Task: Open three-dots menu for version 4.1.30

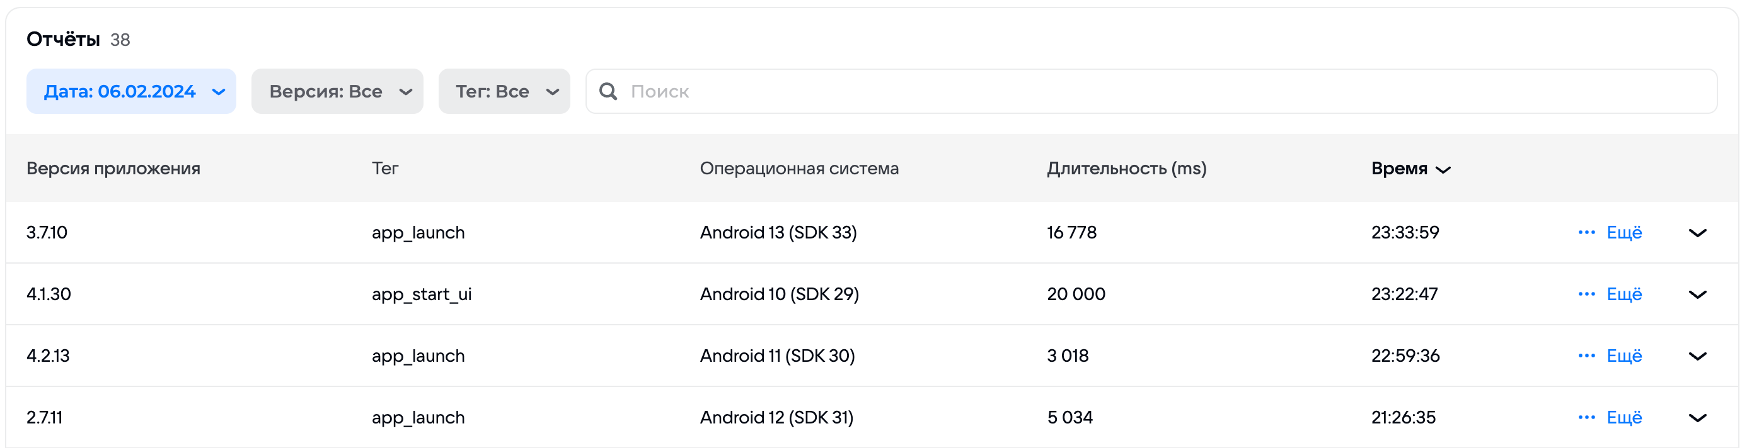Action: pos(1586,294)
